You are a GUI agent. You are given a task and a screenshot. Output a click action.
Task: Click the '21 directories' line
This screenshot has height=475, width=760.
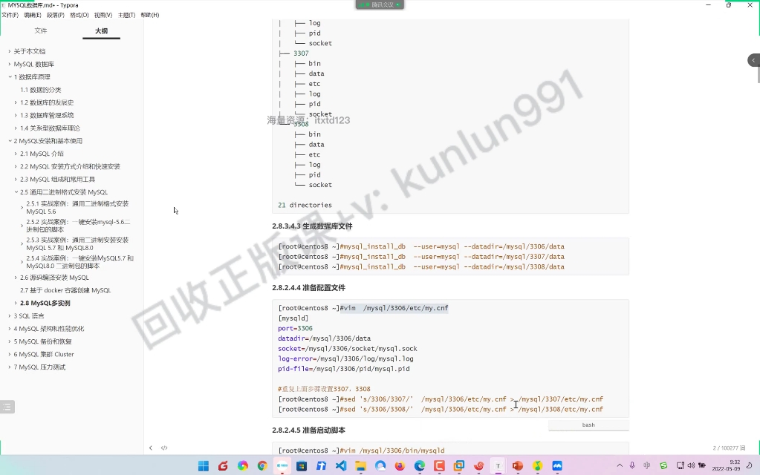click(x=305, y=206)
